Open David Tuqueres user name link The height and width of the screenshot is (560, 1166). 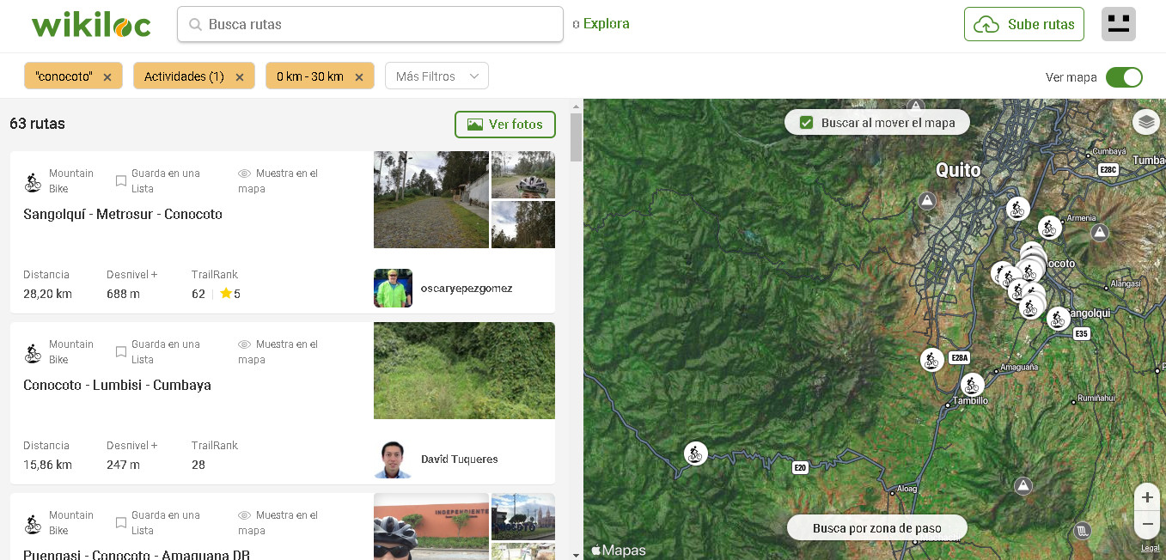pos(460,460)
